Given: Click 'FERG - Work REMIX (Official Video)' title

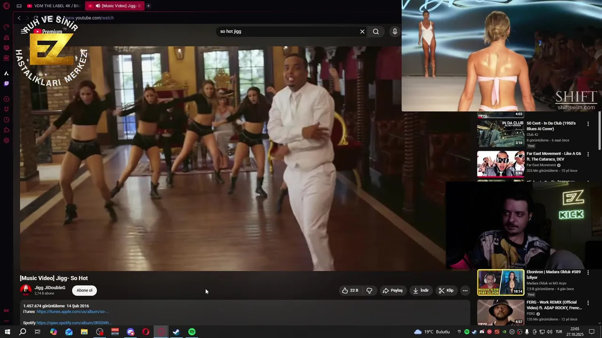Looking at the screenshot, I should point(554,305).
